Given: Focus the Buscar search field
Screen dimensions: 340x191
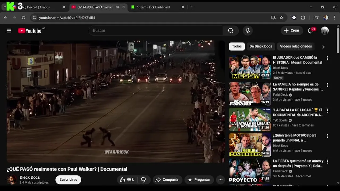Looking at the screenshot, I should pos(156,31).
